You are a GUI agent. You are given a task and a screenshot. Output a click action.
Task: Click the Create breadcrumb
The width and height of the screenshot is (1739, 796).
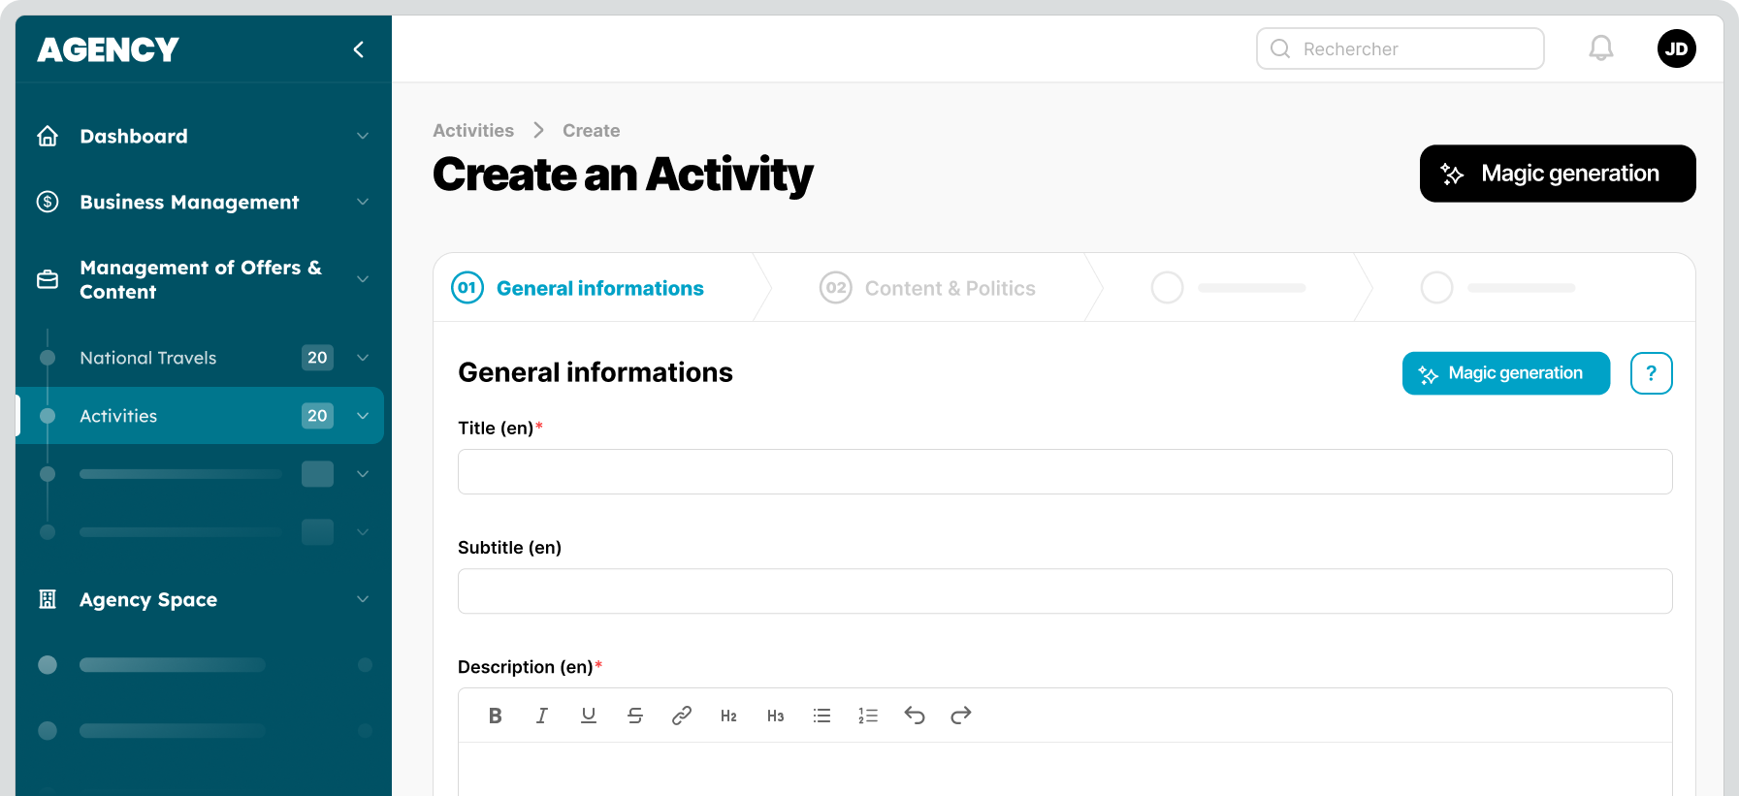click(592, 131)
